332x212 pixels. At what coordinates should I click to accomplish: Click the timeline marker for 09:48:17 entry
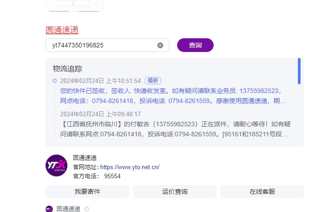coord(55,114)
